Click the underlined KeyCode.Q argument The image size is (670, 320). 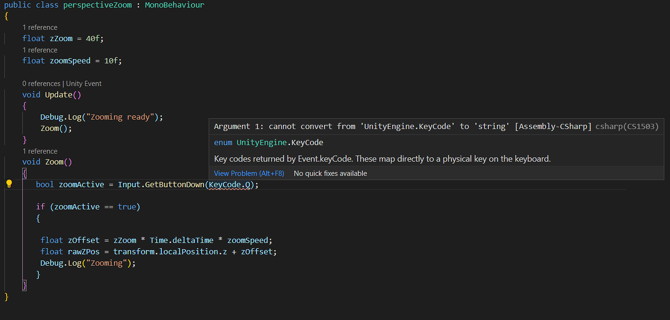(229, 185)
